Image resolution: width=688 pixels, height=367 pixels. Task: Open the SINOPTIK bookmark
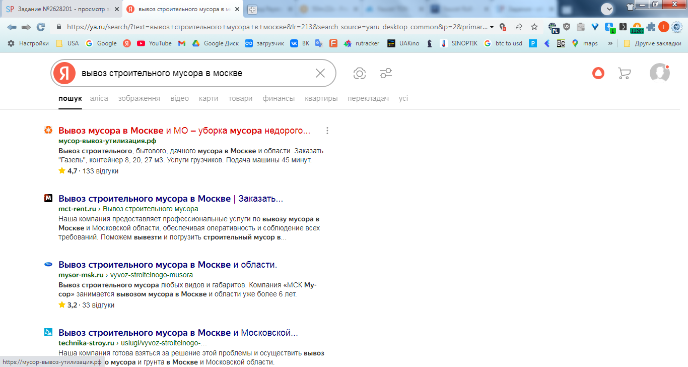pos(459,43)
